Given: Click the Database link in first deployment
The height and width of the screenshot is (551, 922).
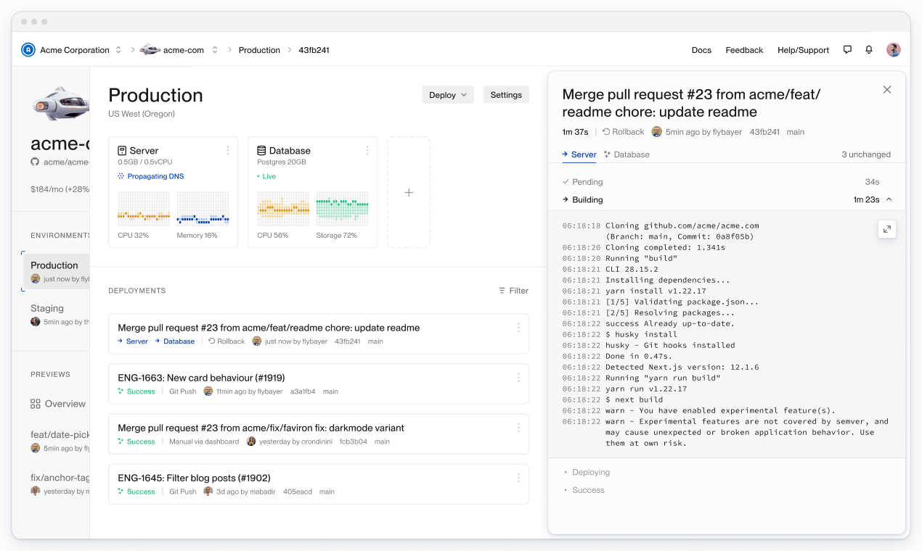Looking at the screenshot, I should [x=174, y=341].
